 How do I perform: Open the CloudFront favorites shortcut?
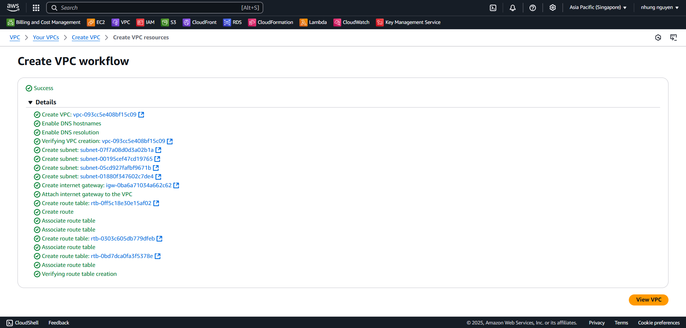200,22
